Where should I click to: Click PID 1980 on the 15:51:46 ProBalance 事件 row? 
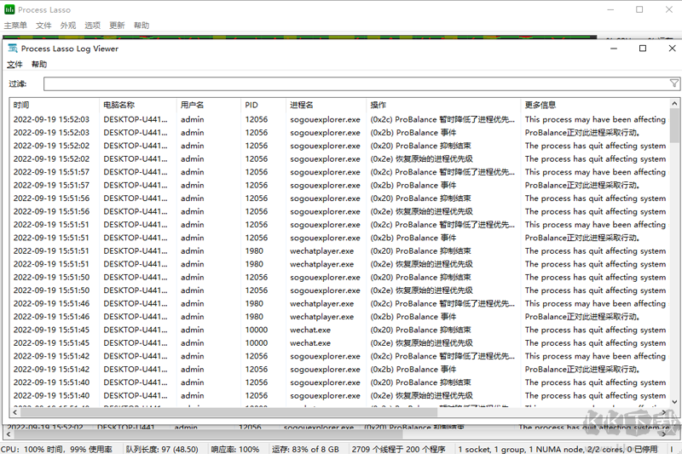(x=254, y=317)
